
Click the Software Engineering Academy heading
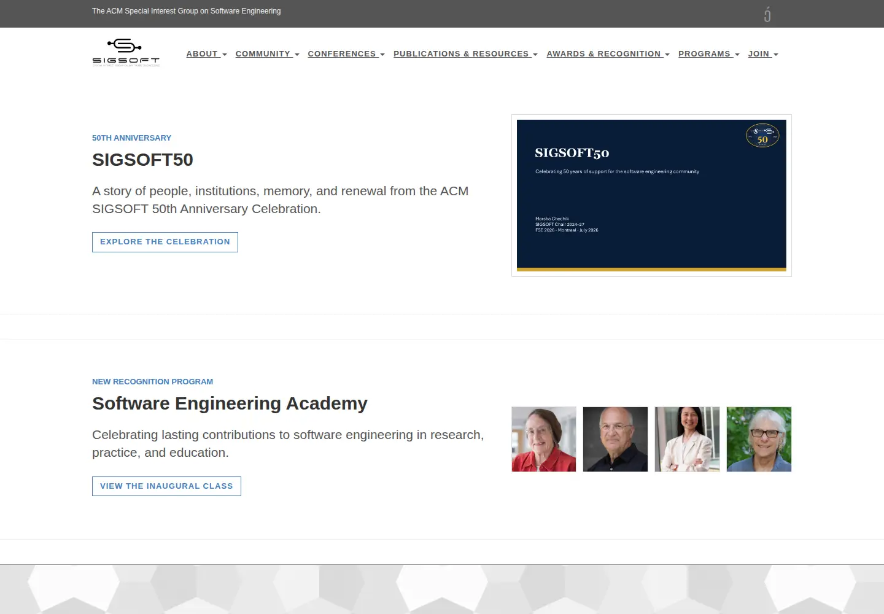pyautogui.click(x=230, y=403)
